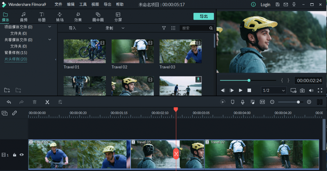The width and height of the screenshot is (327, 171).
Task: Add a marker with shield icon
Action: coord(232,102)
